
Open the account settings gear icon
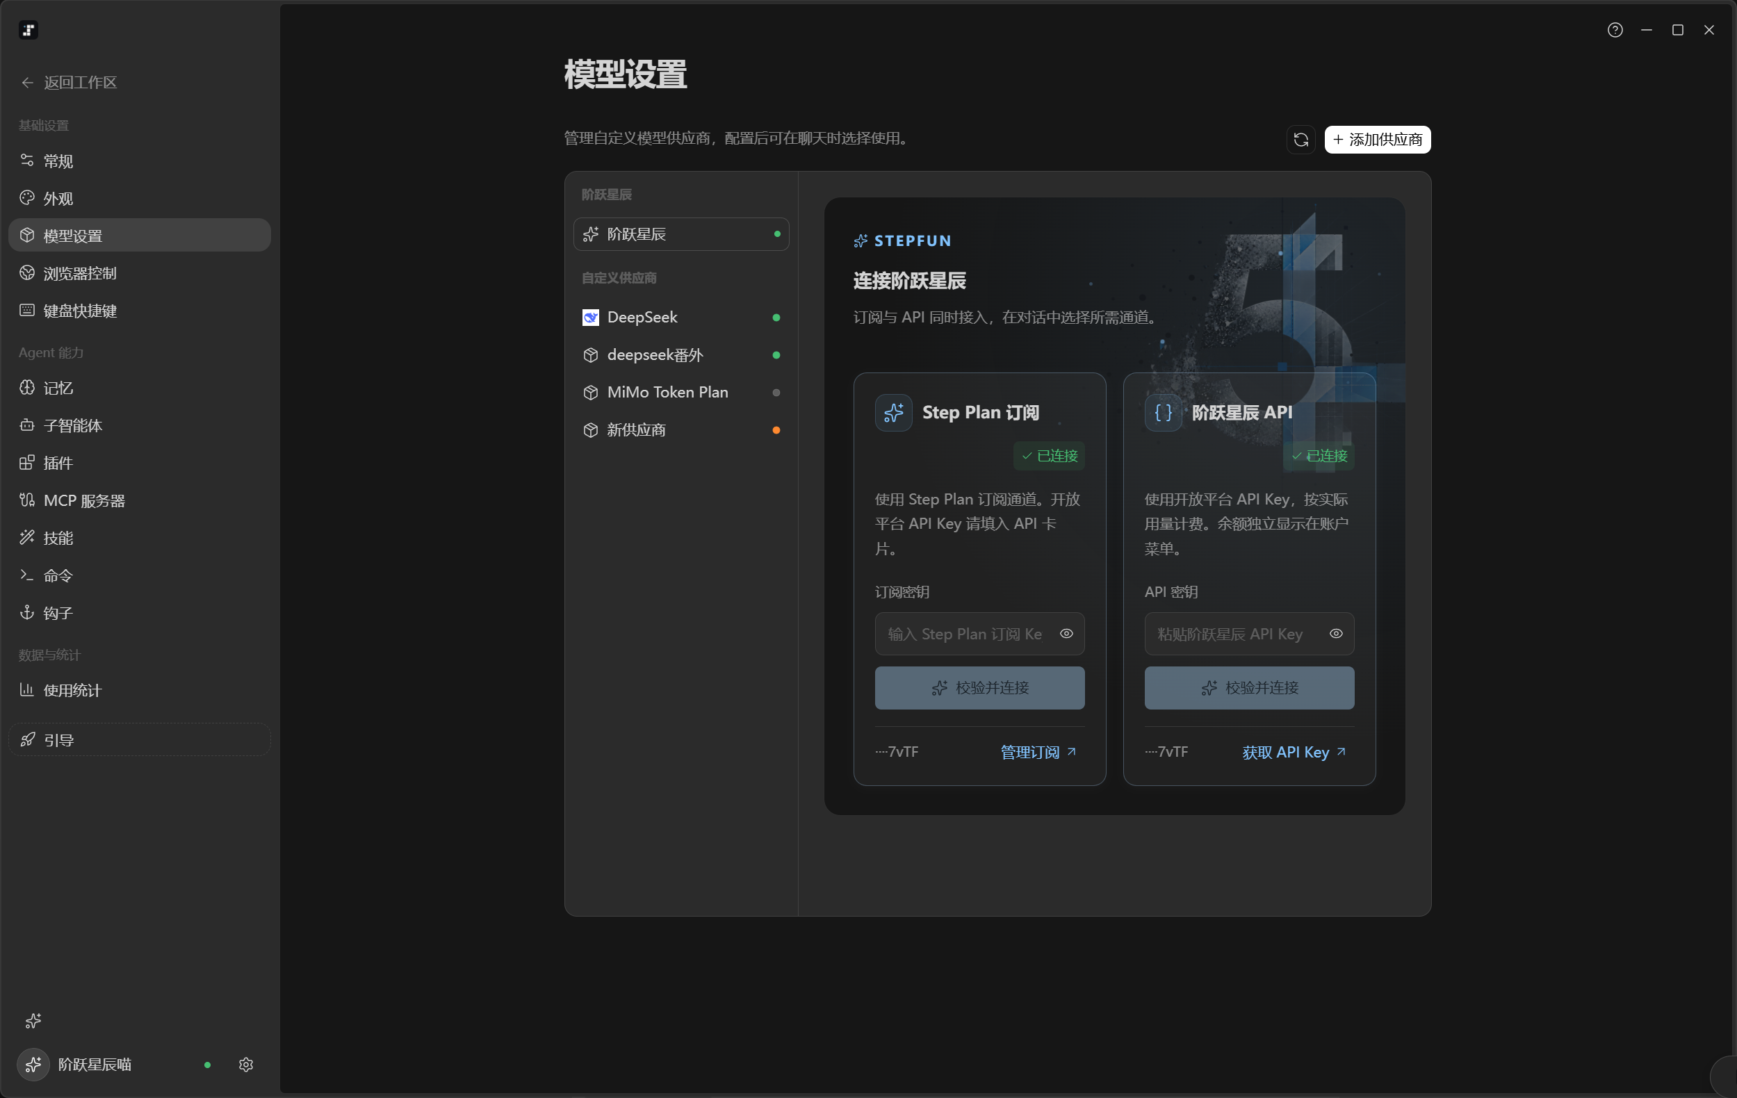pyautogui.click(x=246, y=1064)
